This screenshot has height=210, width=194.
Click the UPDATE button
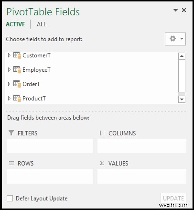pyautogui.click(x=173, y=198)
